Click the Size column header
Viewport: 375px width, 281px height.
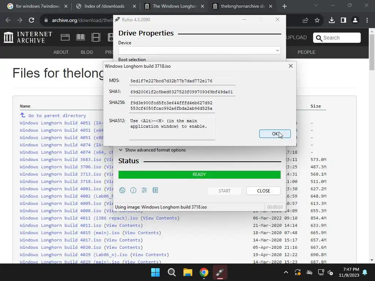pos(316,106)
